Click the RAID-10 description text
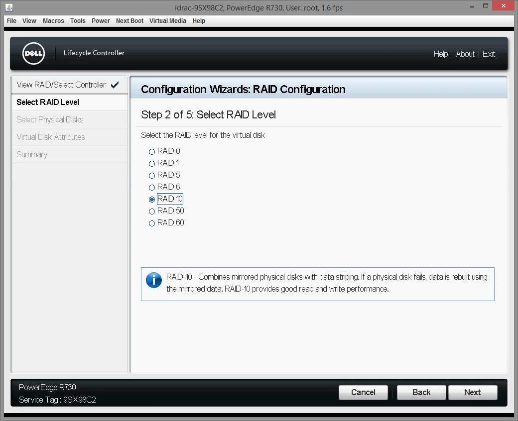The width and height of the screenshot is (518, 421). [327, 283]
